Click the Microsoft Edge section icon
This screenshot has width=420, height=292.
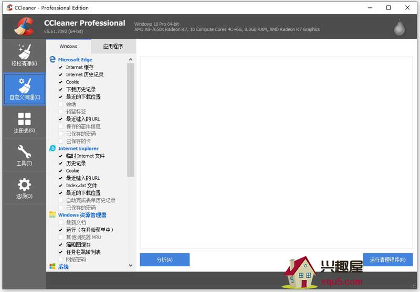[x=52, y=60]
